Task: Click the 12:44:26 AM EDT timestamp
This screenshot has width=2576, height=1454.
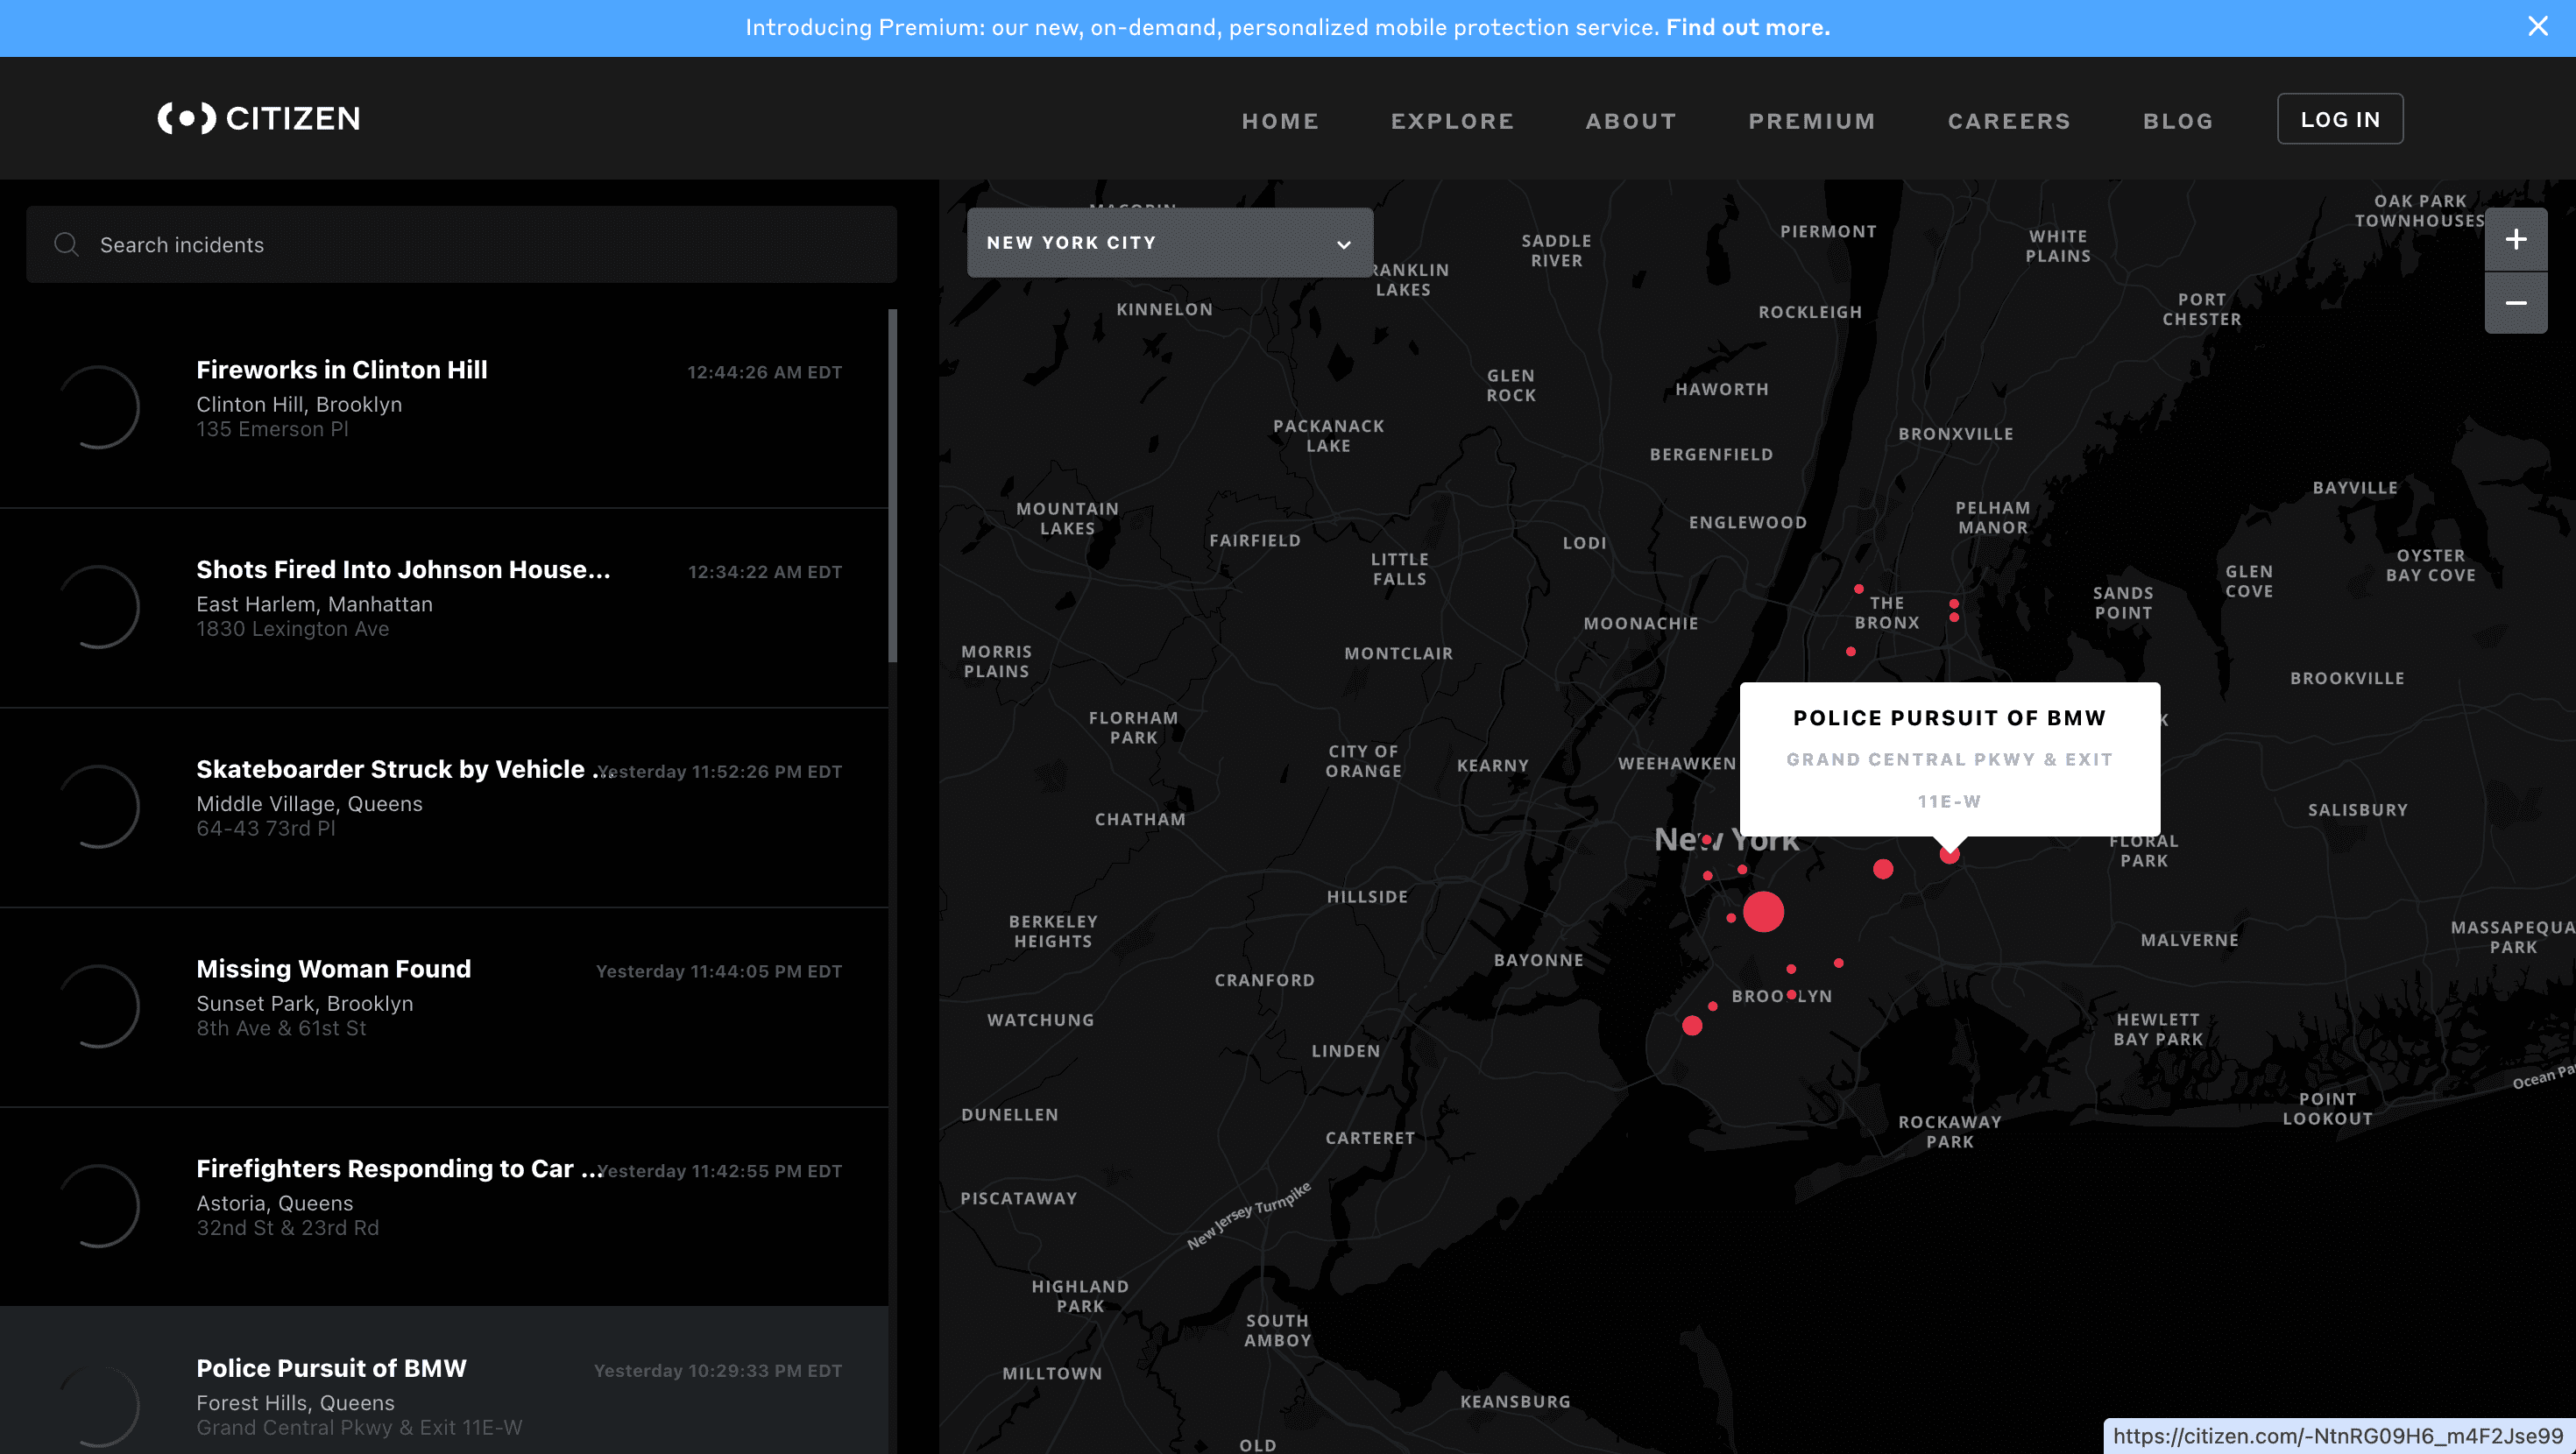Action: coord(764,372)
